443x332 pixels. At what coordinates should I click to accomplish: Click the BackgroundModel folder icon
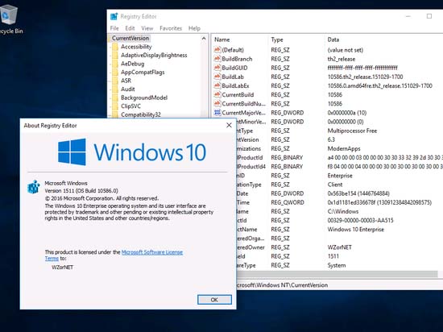pos(115,98)
